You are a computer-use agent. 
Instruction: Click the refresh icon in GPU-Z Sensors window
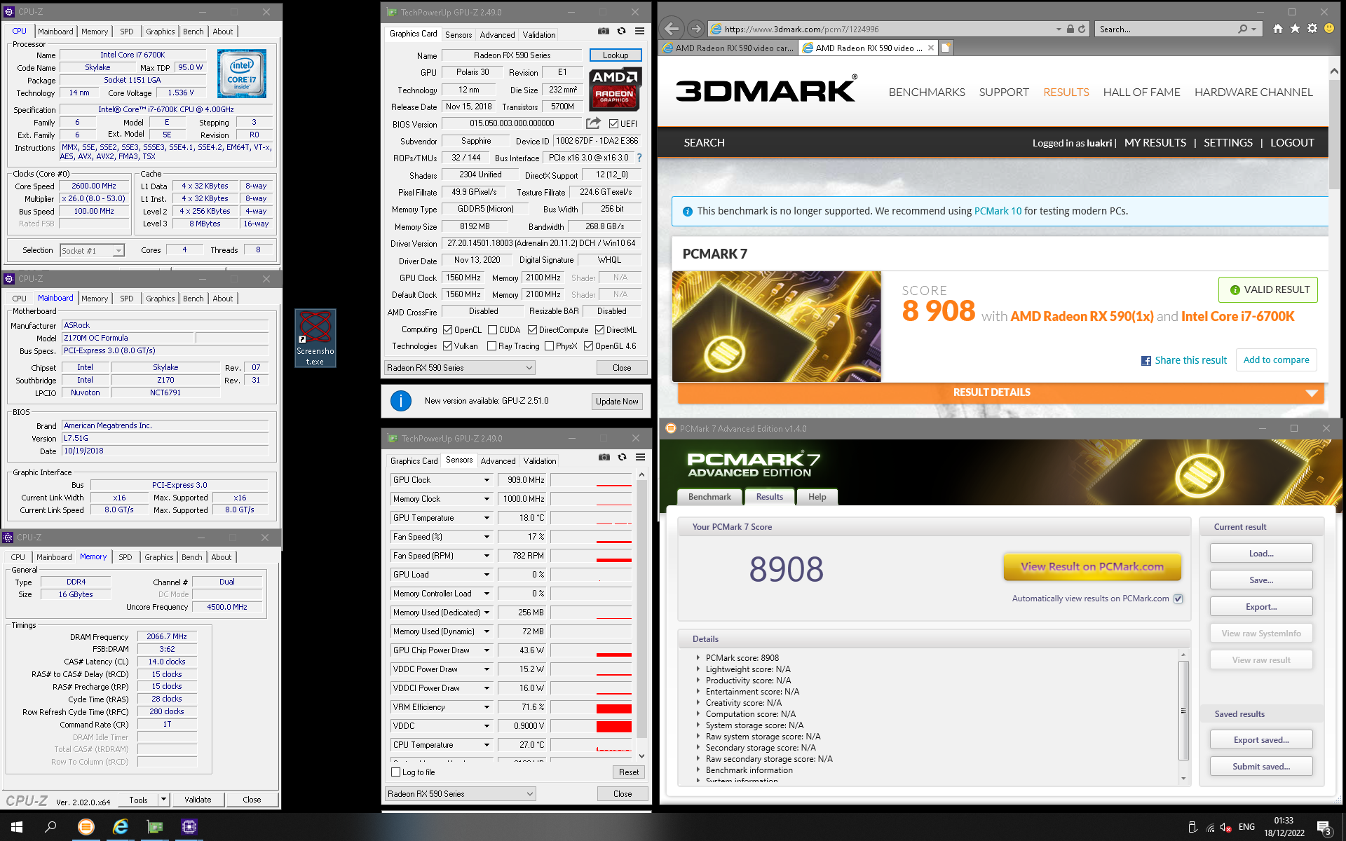[622, 457]
